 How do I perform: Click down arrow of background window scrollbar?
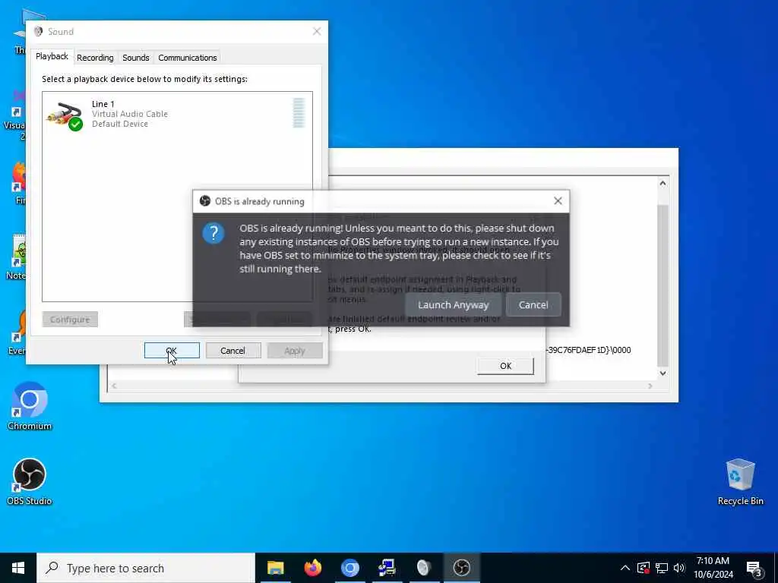click(663, 373)
